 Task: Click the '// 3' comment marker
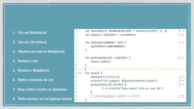pyautogui.click(x=181, y=42)
